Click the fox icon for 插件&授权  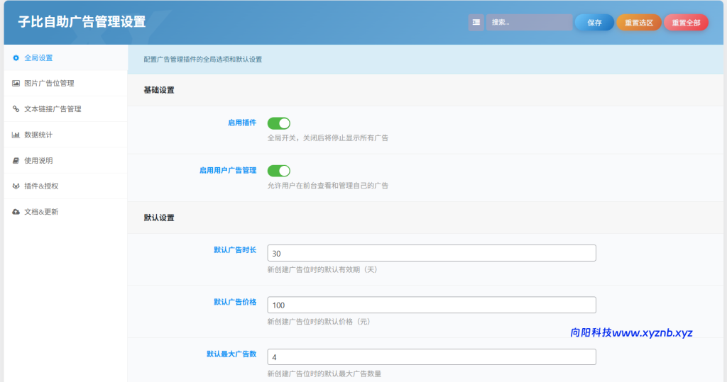[x=16, y=186]
